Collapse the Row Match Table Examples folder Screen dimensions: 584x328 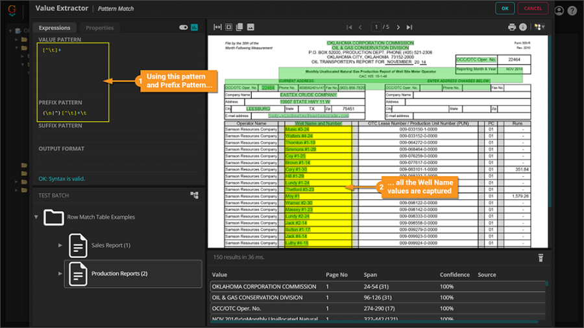tap(36, 217)
